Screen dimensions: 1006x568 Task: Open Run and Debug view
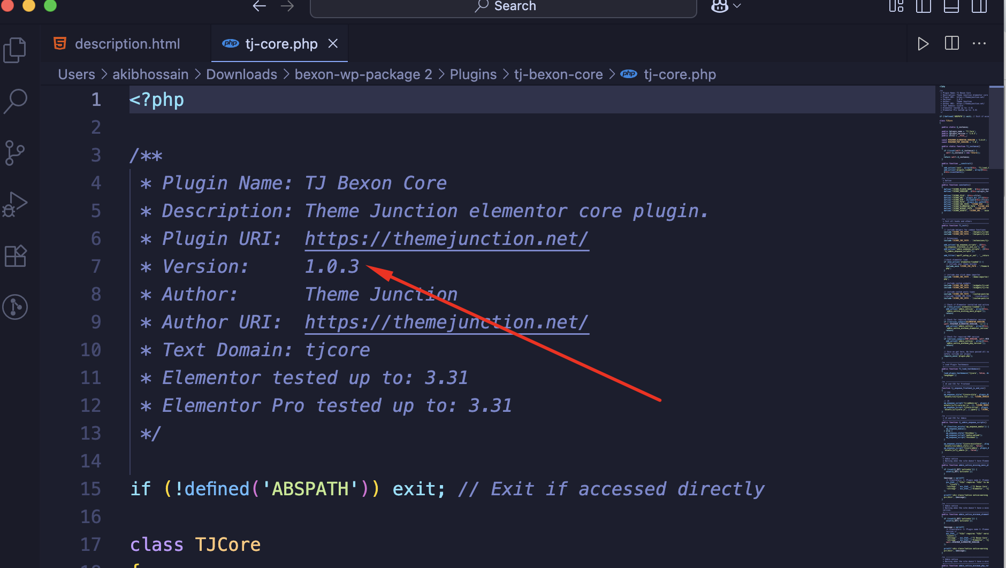[x=15, y=204]
